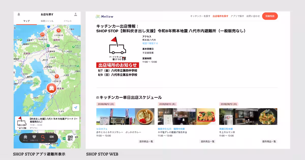
Task: Switch to the マップ tab
Action: coord(26,21)
